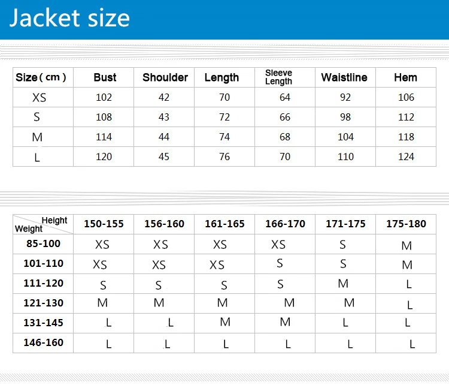Select the 'Size ( cm )' header cell
449x391 pixels.
click(x=43, y=77)
